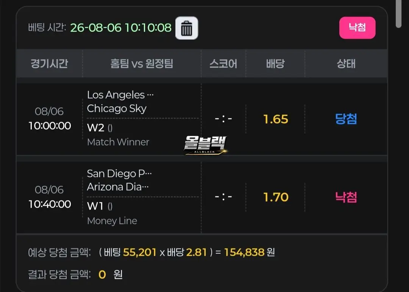The height and width of the screenshot is (292, 409).
Task: Click the 1.70 odds value
Action: click(276, 197)
